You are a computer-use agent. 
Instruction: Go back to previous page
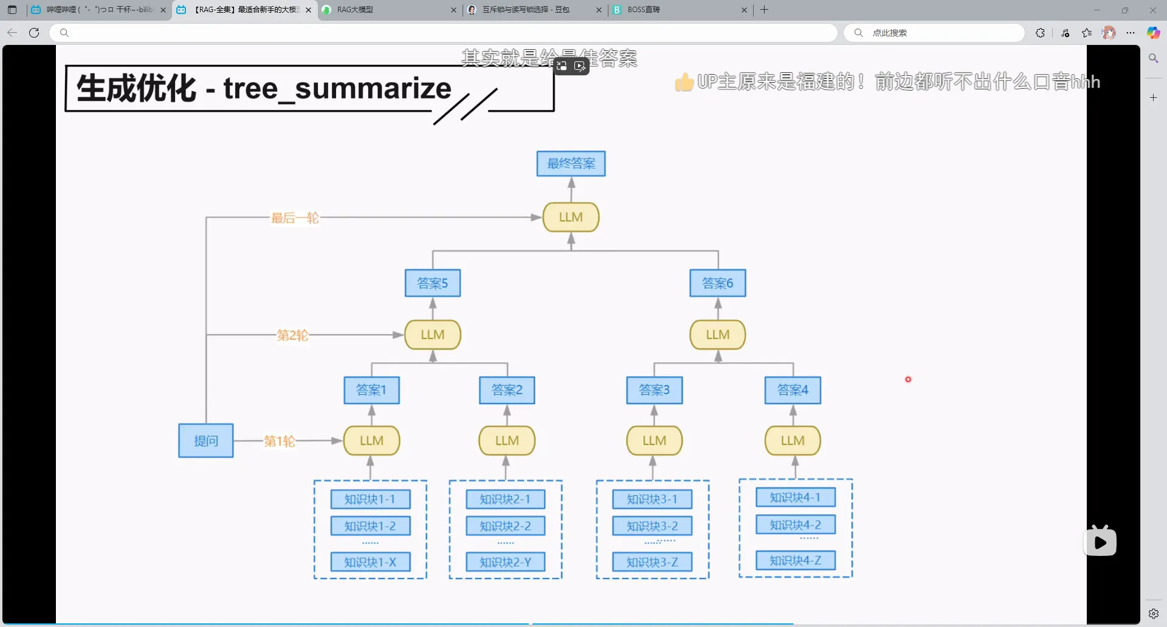[12, 33]
